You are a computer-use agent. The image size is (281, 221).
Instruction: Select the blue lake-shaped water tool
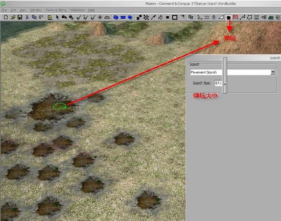click(x=116, y=17)
